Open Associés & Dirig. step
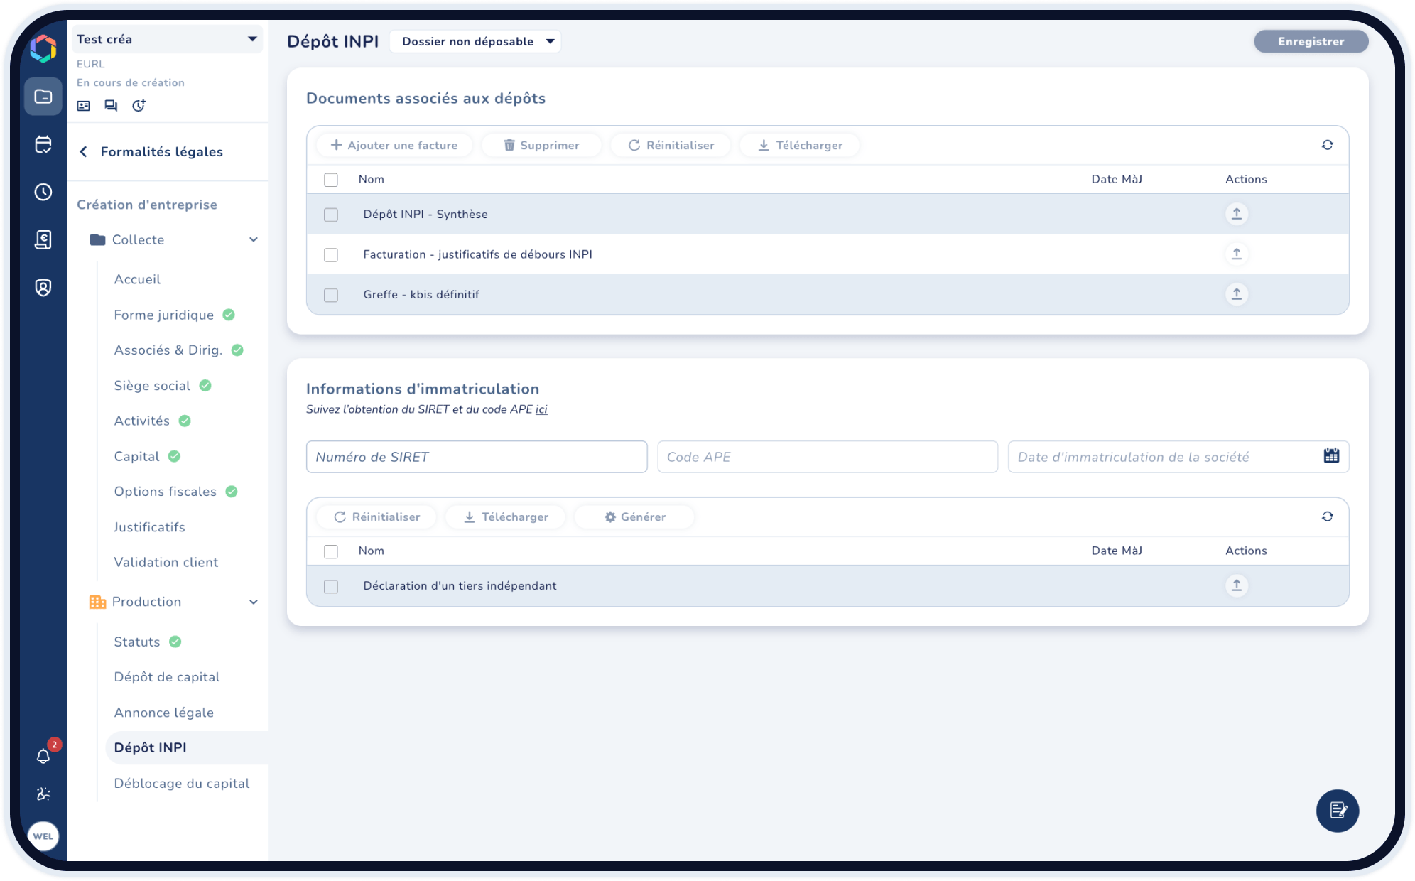Viewport: 1415px width, 881px height. click(x=168, y=350)
